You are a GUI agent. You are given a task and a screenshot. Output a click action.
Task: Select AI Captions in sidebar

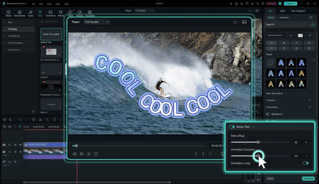(x=18, y=50)
